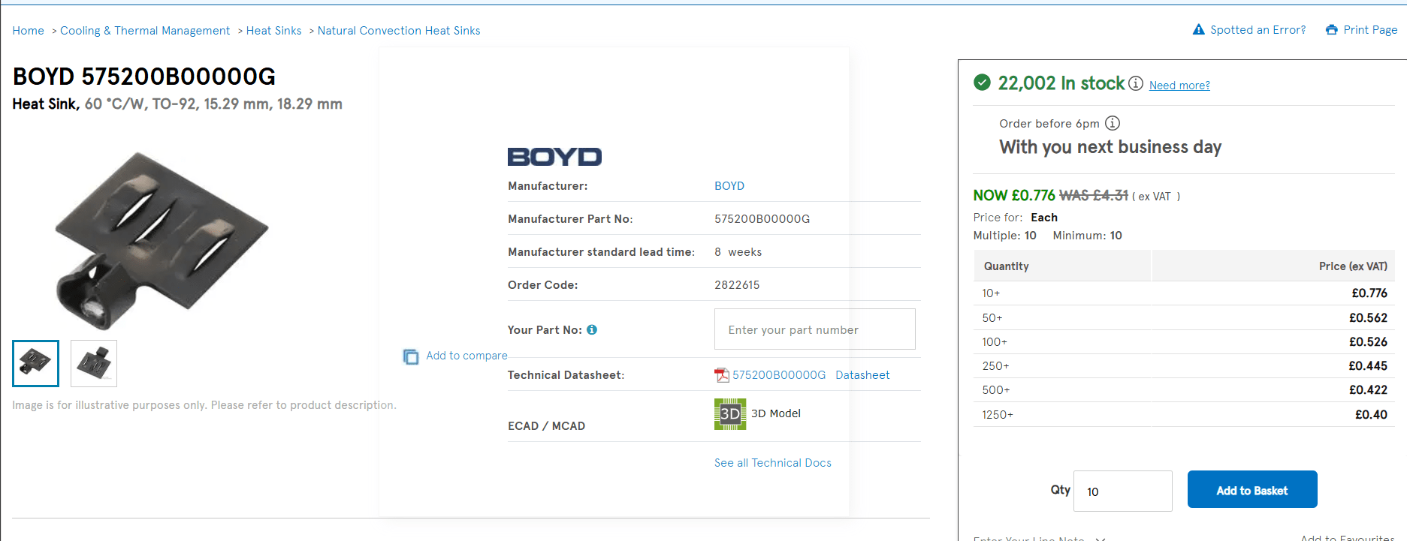Image resolution: width=1407 pixels, height=541 pixels.
Task: Click the Spotted an Error warning icon
Action: pos(1199,30)
